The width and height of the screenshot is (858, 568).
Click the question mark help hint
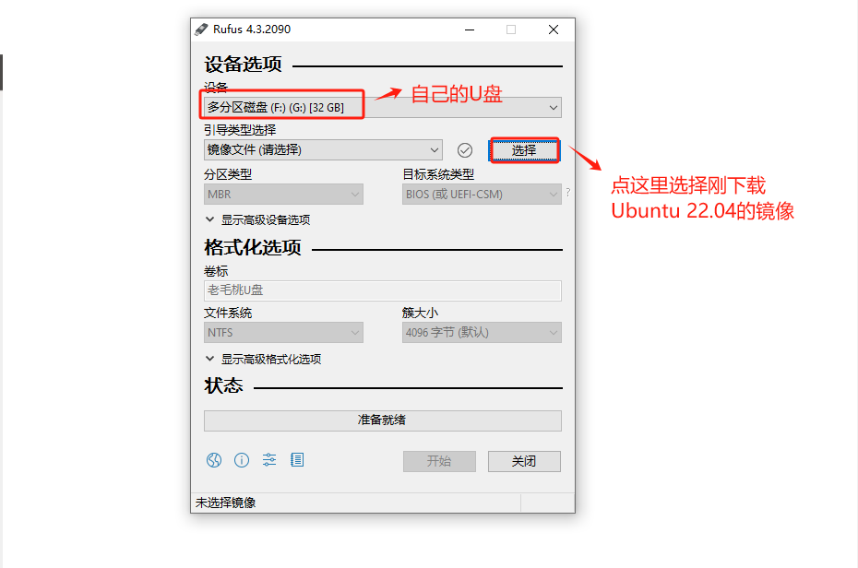(568, 193)
